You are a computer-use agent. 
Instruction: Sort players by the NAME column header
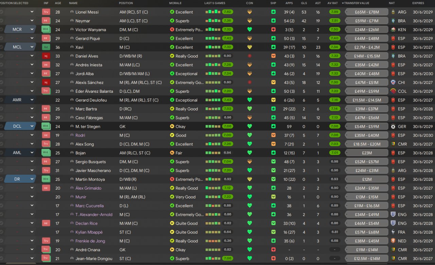pyautogui.click(x=73, y=3)
